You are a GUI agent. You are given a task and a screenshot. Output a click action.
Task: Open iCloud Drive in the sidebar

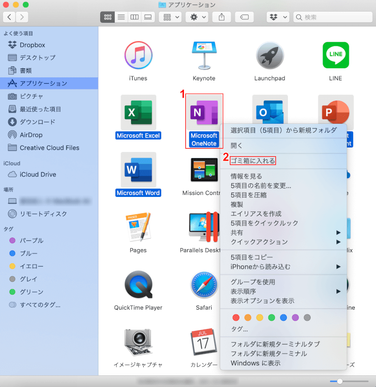[49, 175]
